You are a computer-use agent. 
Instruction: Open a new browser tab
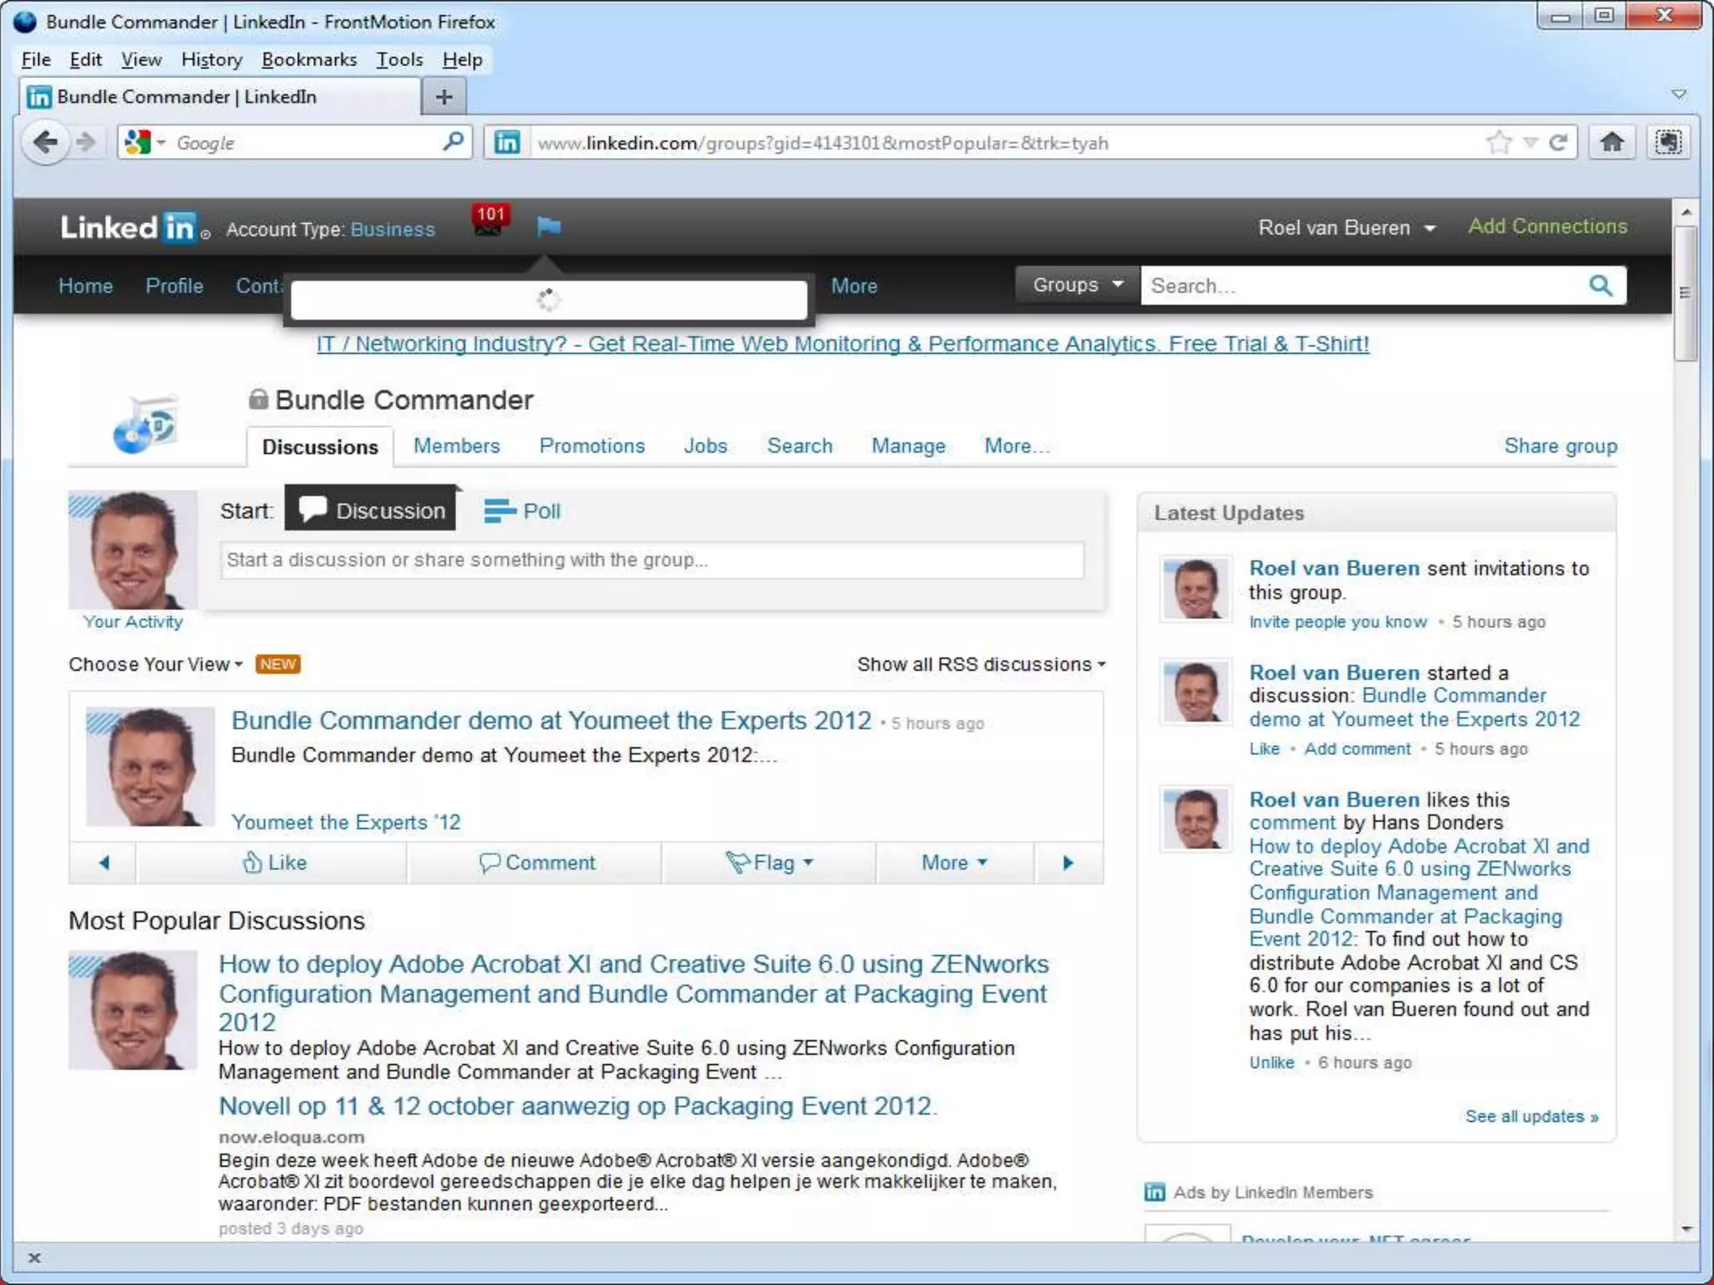tap(444, 96)
